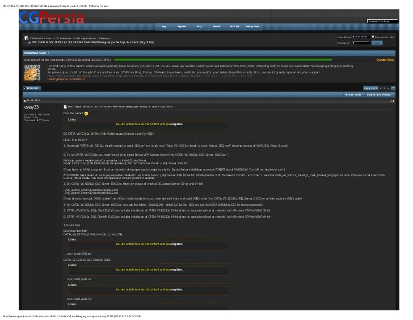Click the Donate Now link
Viewport: 413px width, 320px height.
point(385,60)
